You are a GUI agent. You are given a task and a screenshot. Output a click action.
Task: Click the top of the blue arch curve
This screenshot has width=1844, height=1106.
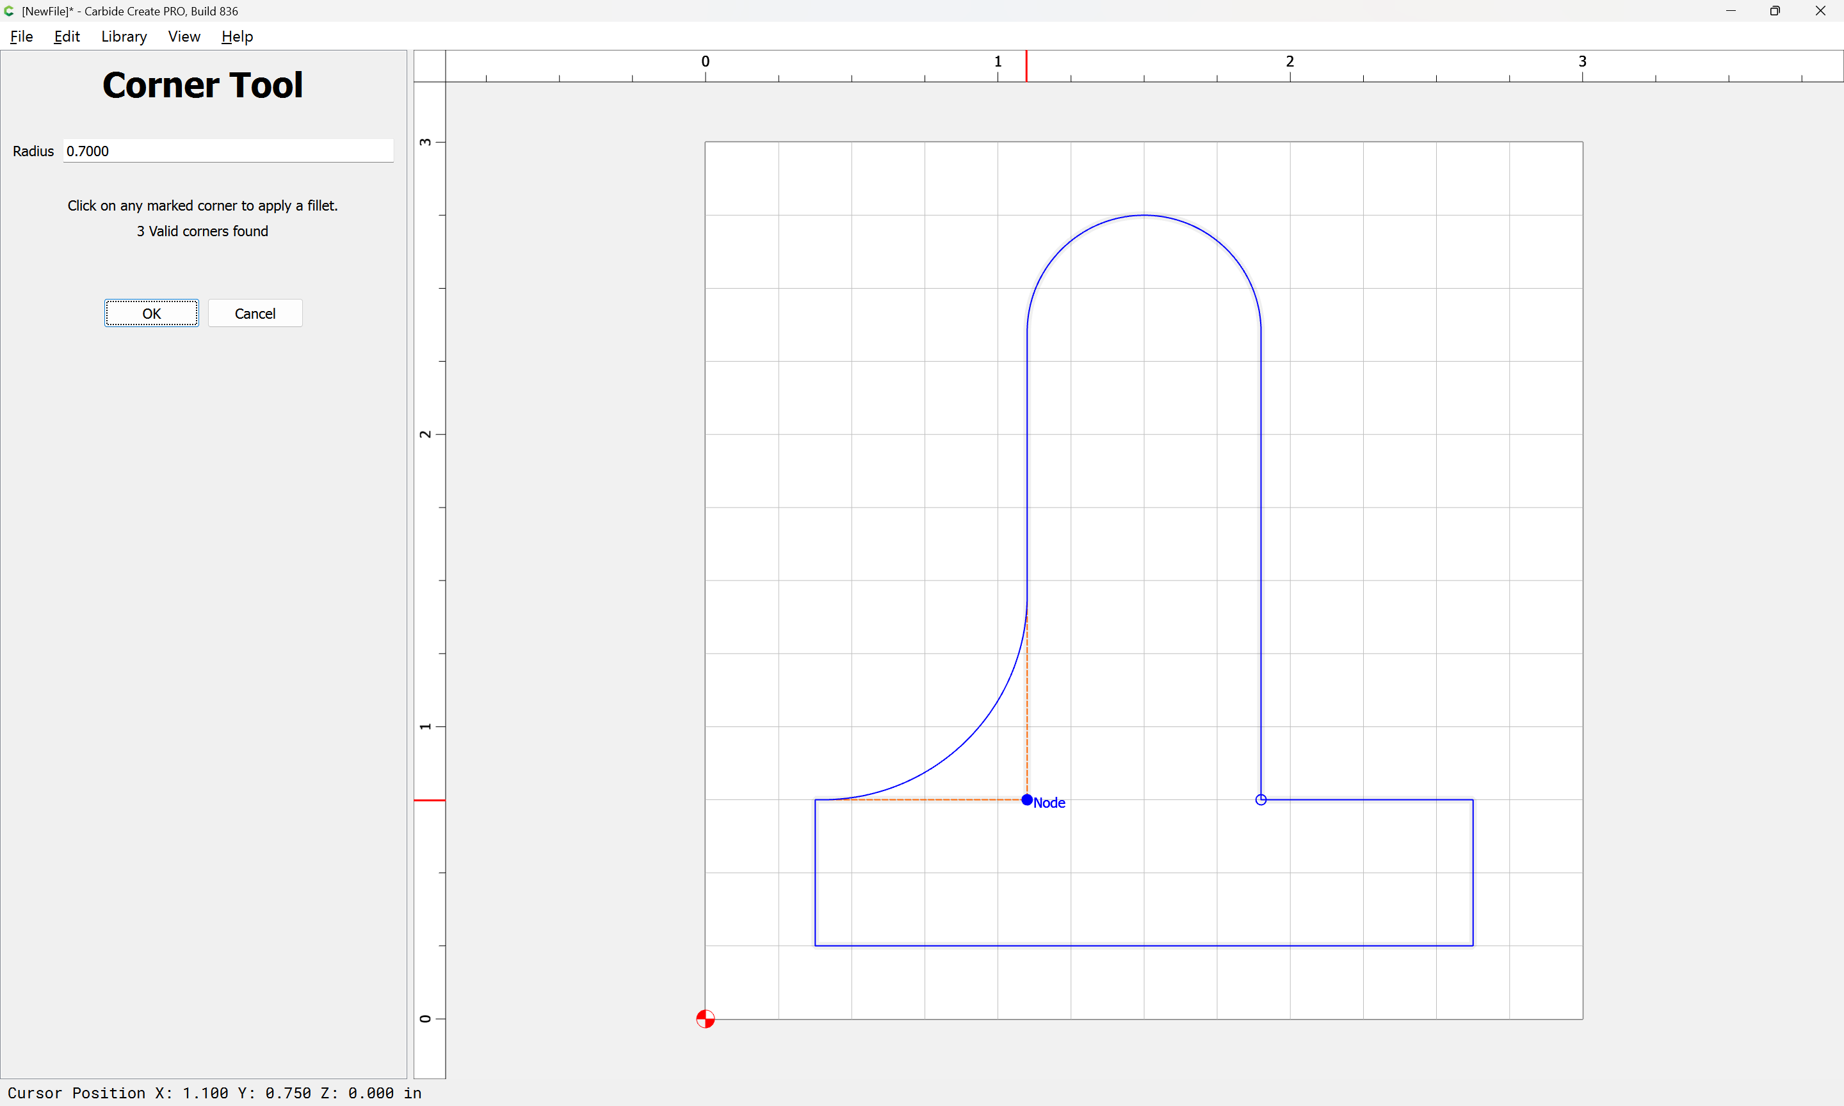1144,216
